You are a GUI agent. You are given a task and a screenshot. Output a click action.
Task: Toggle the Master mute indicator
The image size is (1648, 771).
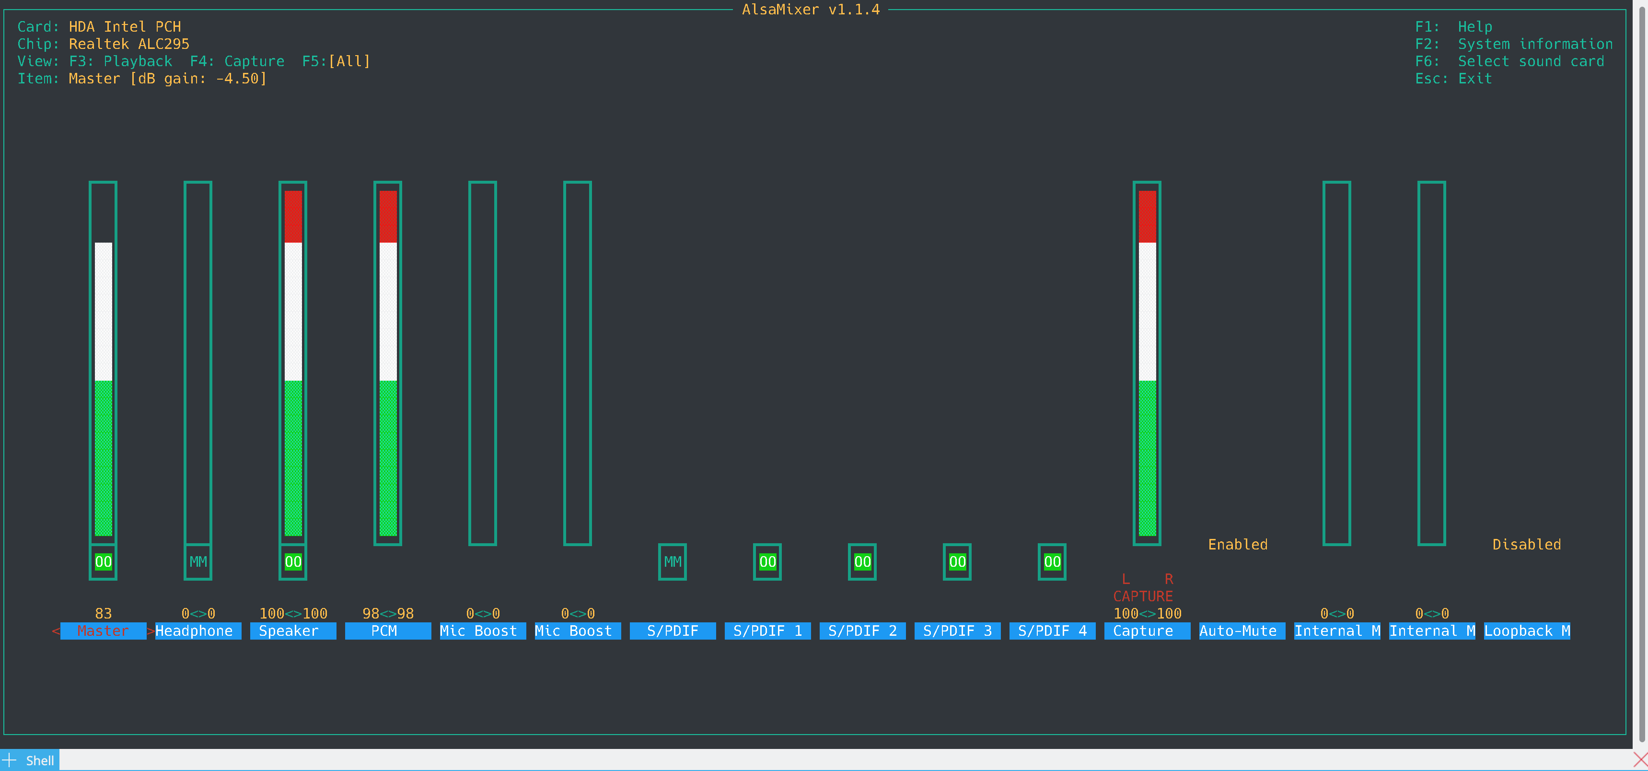(x=103, y=562)
